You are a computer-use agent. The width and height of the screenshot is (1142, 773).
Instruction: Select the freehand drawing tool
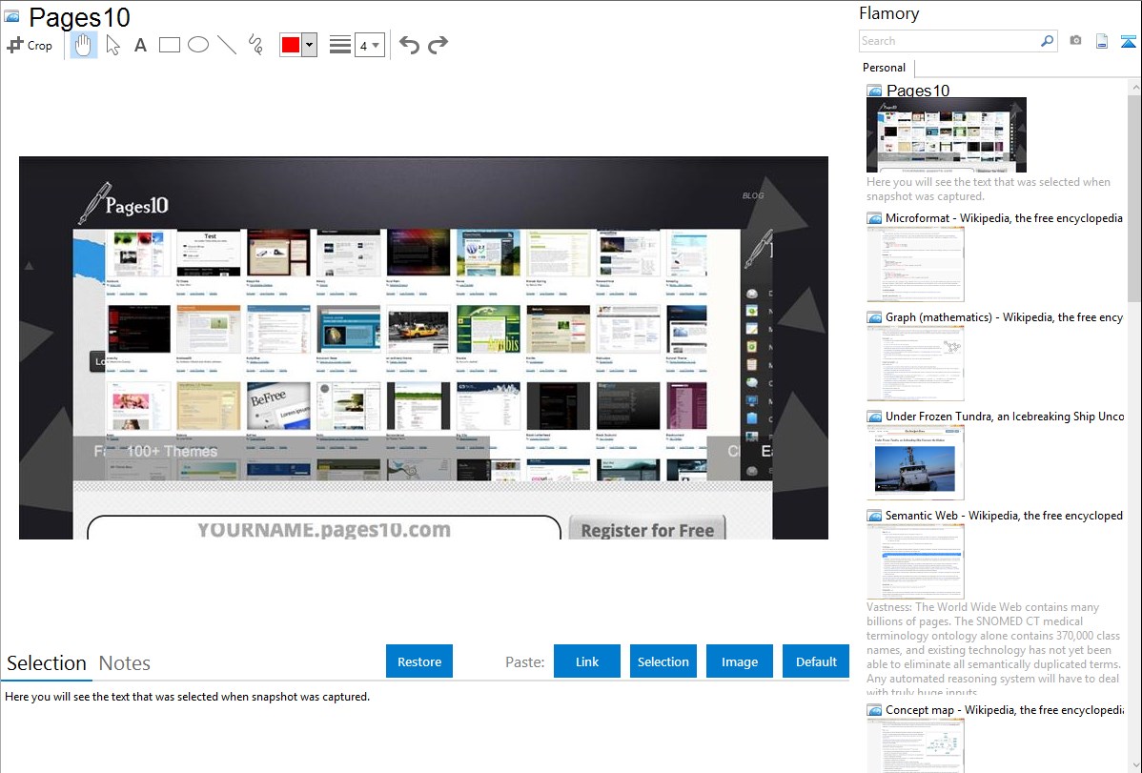255,45
